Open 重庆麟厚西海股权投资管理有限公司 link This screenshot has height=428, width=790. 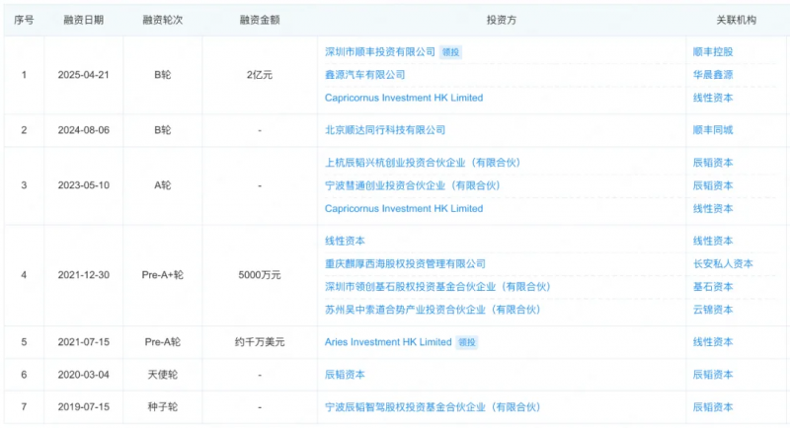point(405,264)
